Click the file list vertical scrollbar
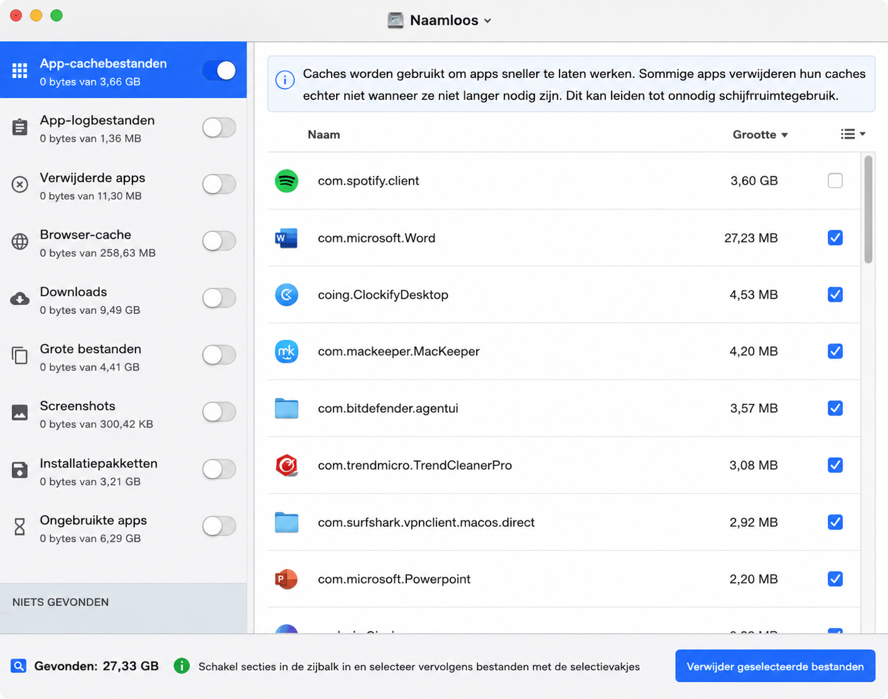Viewport: 888px width, 699px height. (x=869, y=210)
